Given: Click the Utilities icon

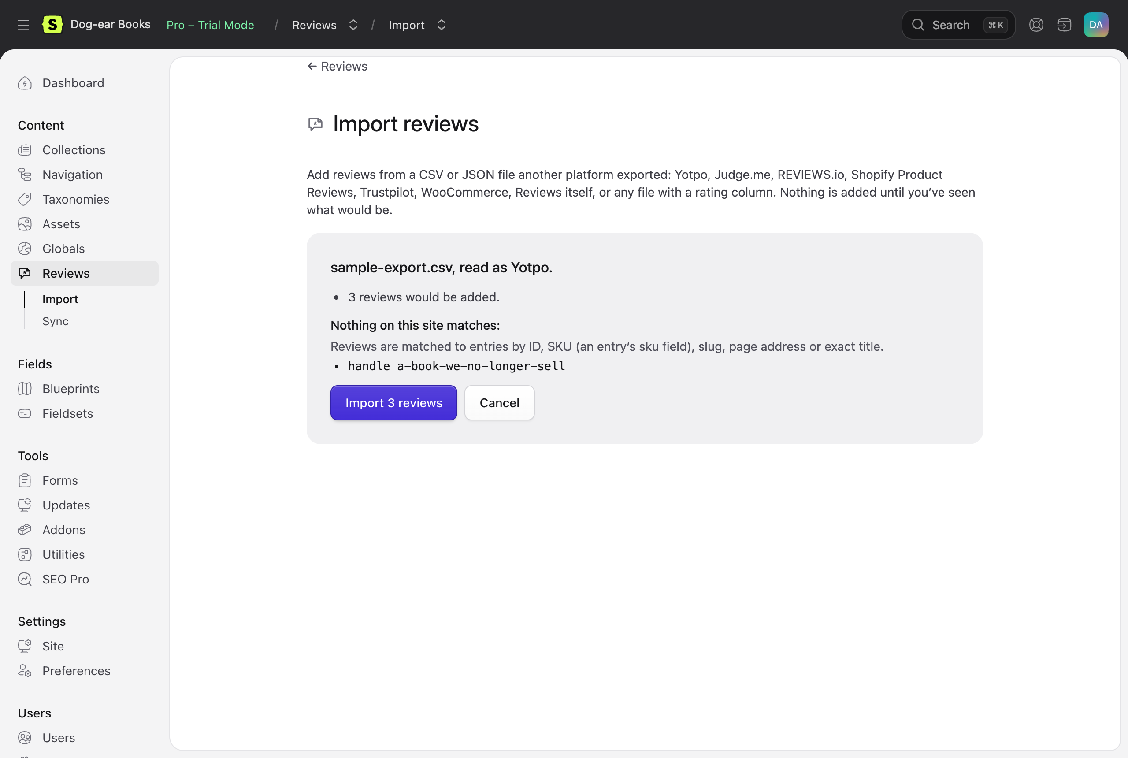Looking at the screenshot, I should point(25,554).
